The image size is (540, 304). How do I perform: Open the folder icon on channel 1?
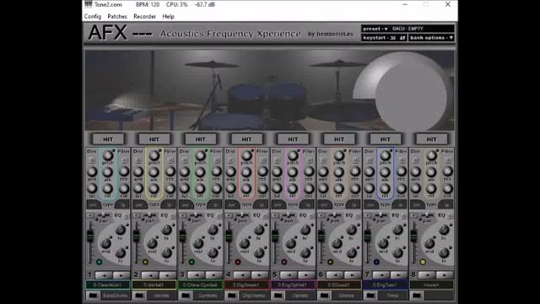[94, 296]
